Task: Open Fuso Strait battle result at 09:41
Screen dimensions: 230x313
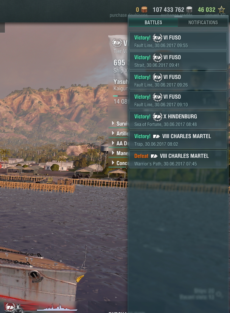Action: (178, 61)
